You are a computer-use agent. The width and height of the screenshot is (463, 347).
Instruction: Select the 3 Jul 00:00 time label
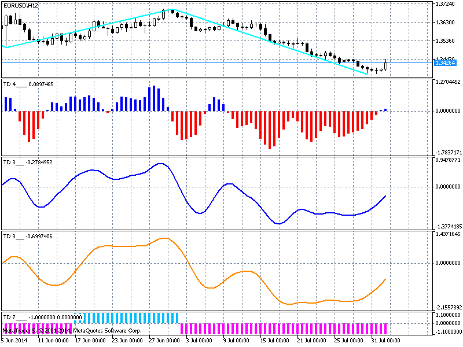(199, 340)
